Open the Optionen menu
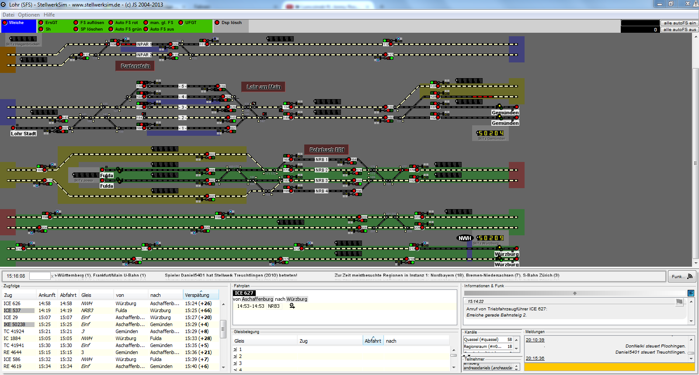The height and width of the screenshot is (375, 699). pyautogui.click(x=29, y=15)
